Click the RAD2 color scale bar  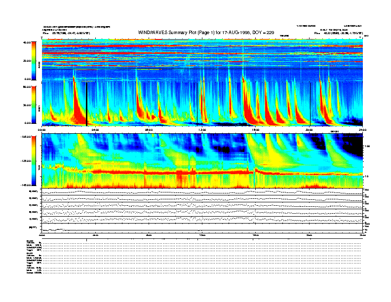[x=34, y=61]
